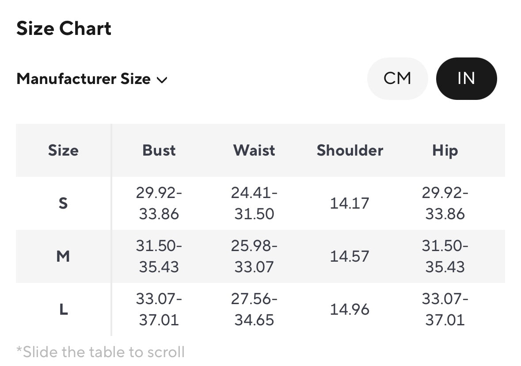Viewport: 521px width, 366px height.
Task: Click the 25.98-33.07 waist value
Action: click(254, 256)
